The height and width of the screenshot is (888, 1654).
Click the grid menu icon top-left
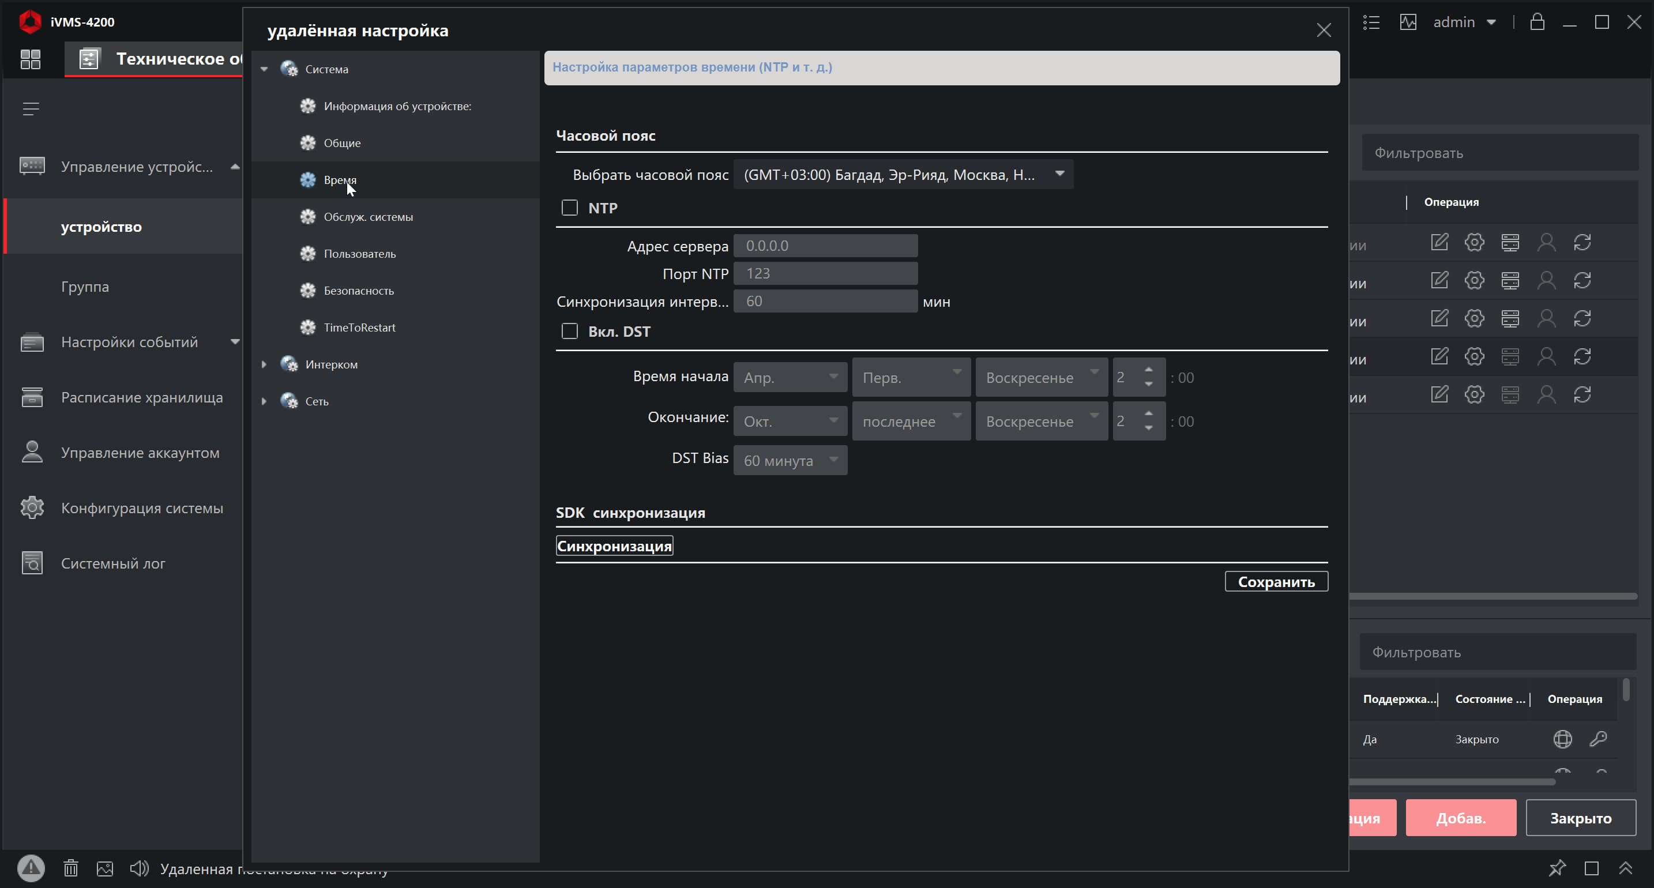click(x=30, y=59)
